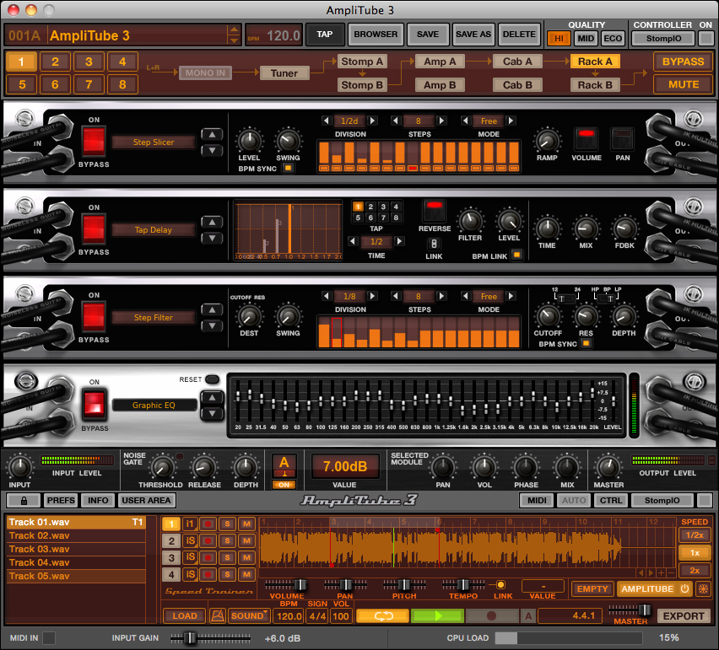The image size is (719, 650).
Task: Mute Speed Trainer track 4
Action: (246, 574)
